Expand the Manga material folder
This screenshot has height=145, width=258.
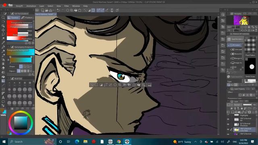[x=231, y=58]
